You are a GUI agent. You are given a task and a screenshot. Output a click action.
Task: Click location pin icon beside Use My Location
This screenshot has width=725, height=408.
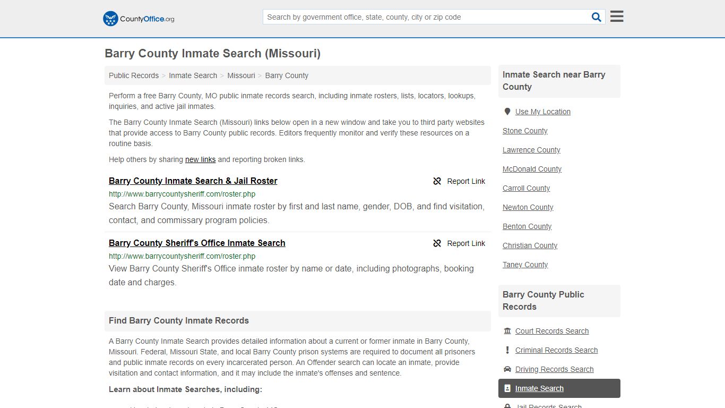coord(507,112)
